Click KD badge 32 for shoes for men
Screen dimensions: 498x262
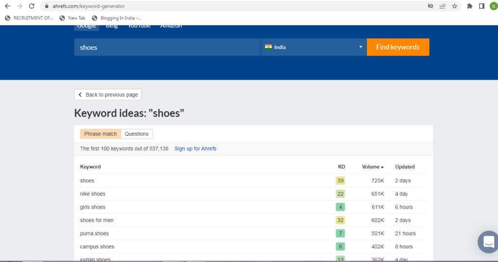pos(340,220)
